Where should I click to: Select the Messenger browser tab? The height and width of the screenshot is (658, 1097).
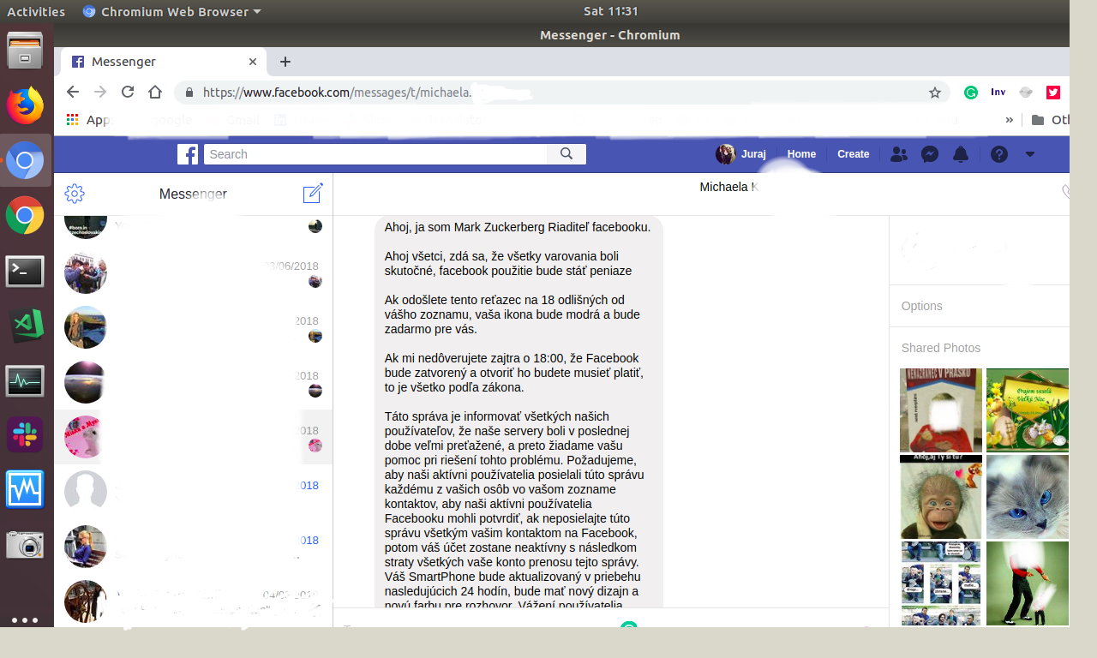coord(164,62)
